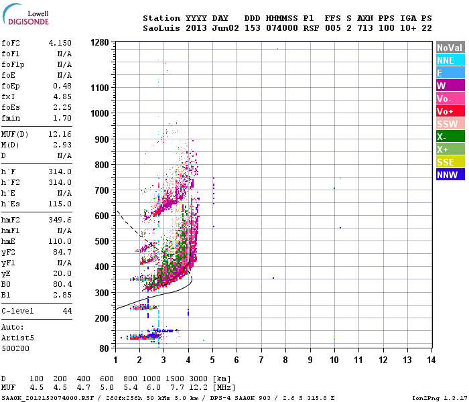Click the 14 MHz x-axis label
Image resolution: width=469 pixels, height=402 pixels.
[431, 360]
